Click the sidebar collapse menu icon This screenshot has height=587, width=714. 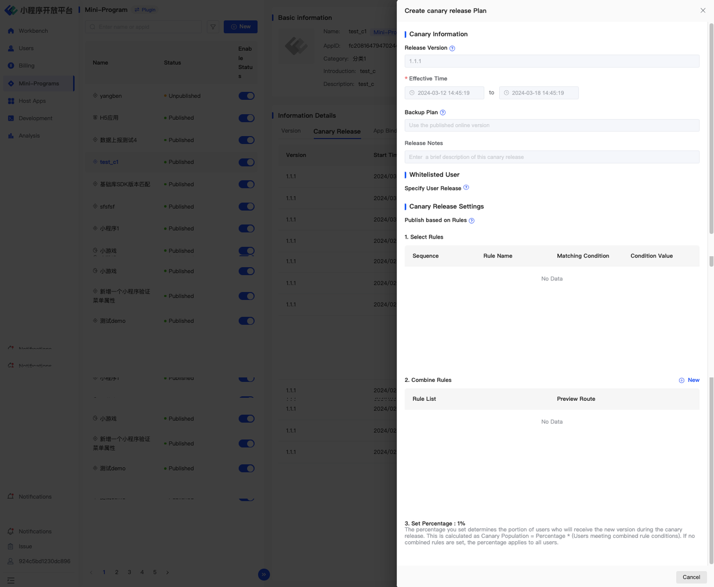tap(11, 580)
